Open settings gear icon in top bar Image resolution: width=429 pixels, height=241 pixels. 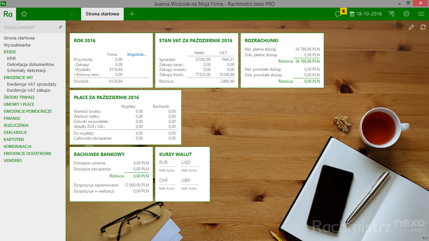[x=407, y=14]
